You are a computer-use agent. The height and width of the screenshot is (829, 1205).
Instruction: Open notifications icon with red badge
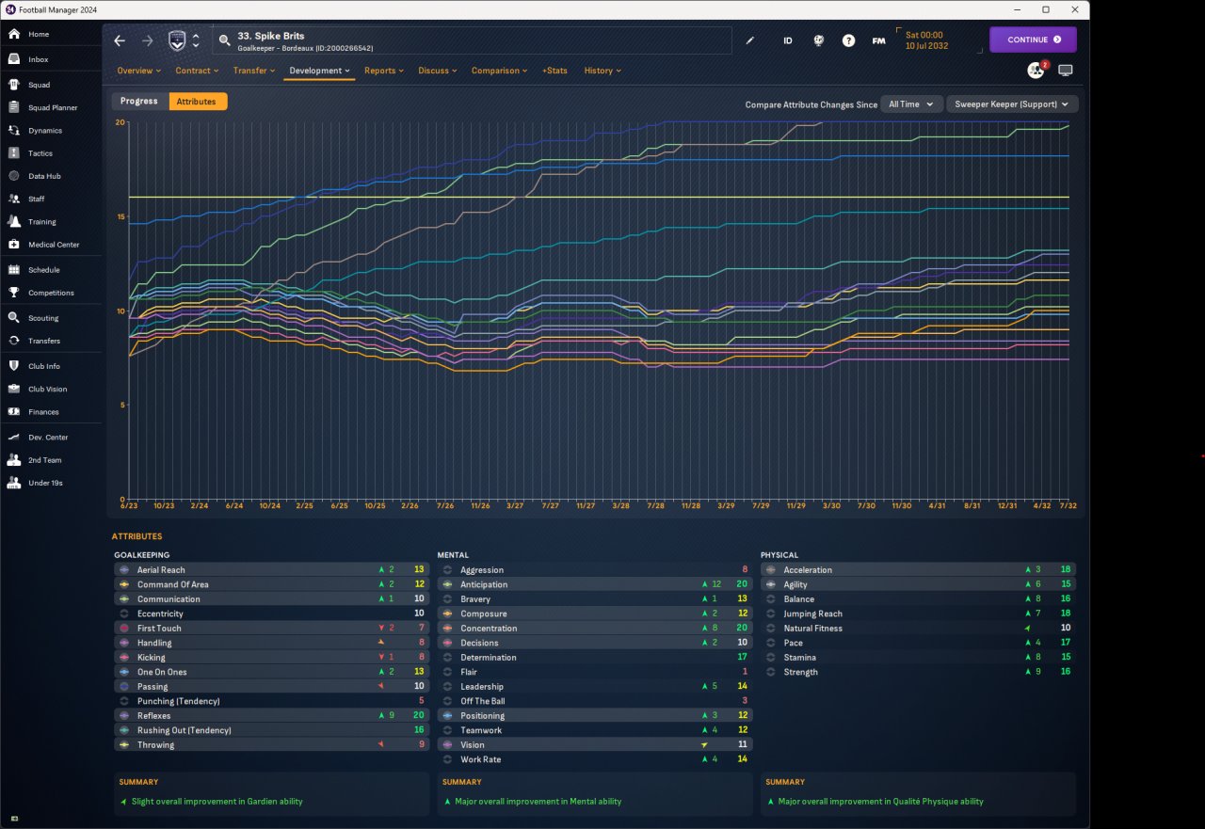(x=1036, y=71)
